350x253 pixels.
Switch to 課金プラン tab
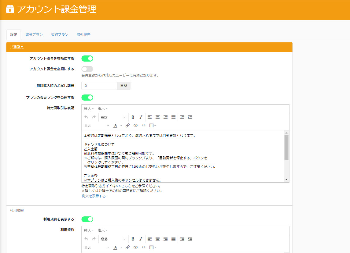[x=34, y=35]
